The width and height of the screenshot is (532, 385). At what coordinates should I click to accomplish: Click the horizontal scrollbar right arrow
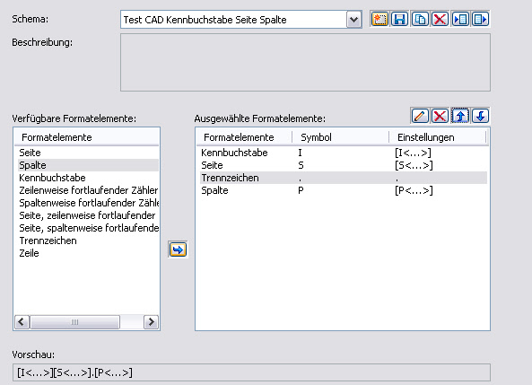pos(151,321)
